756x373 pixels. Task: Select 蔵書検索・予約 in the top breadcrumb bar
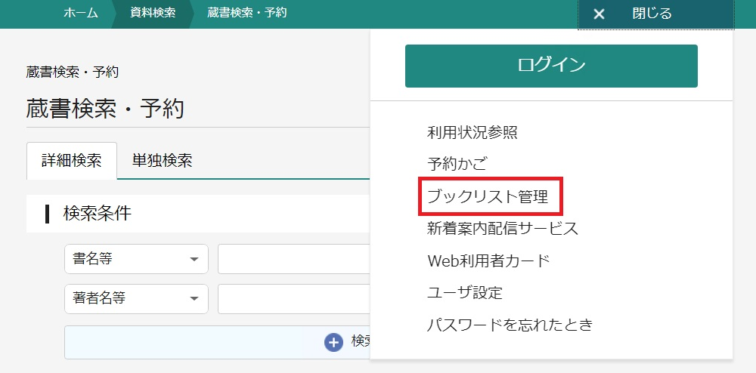point(246,14)
